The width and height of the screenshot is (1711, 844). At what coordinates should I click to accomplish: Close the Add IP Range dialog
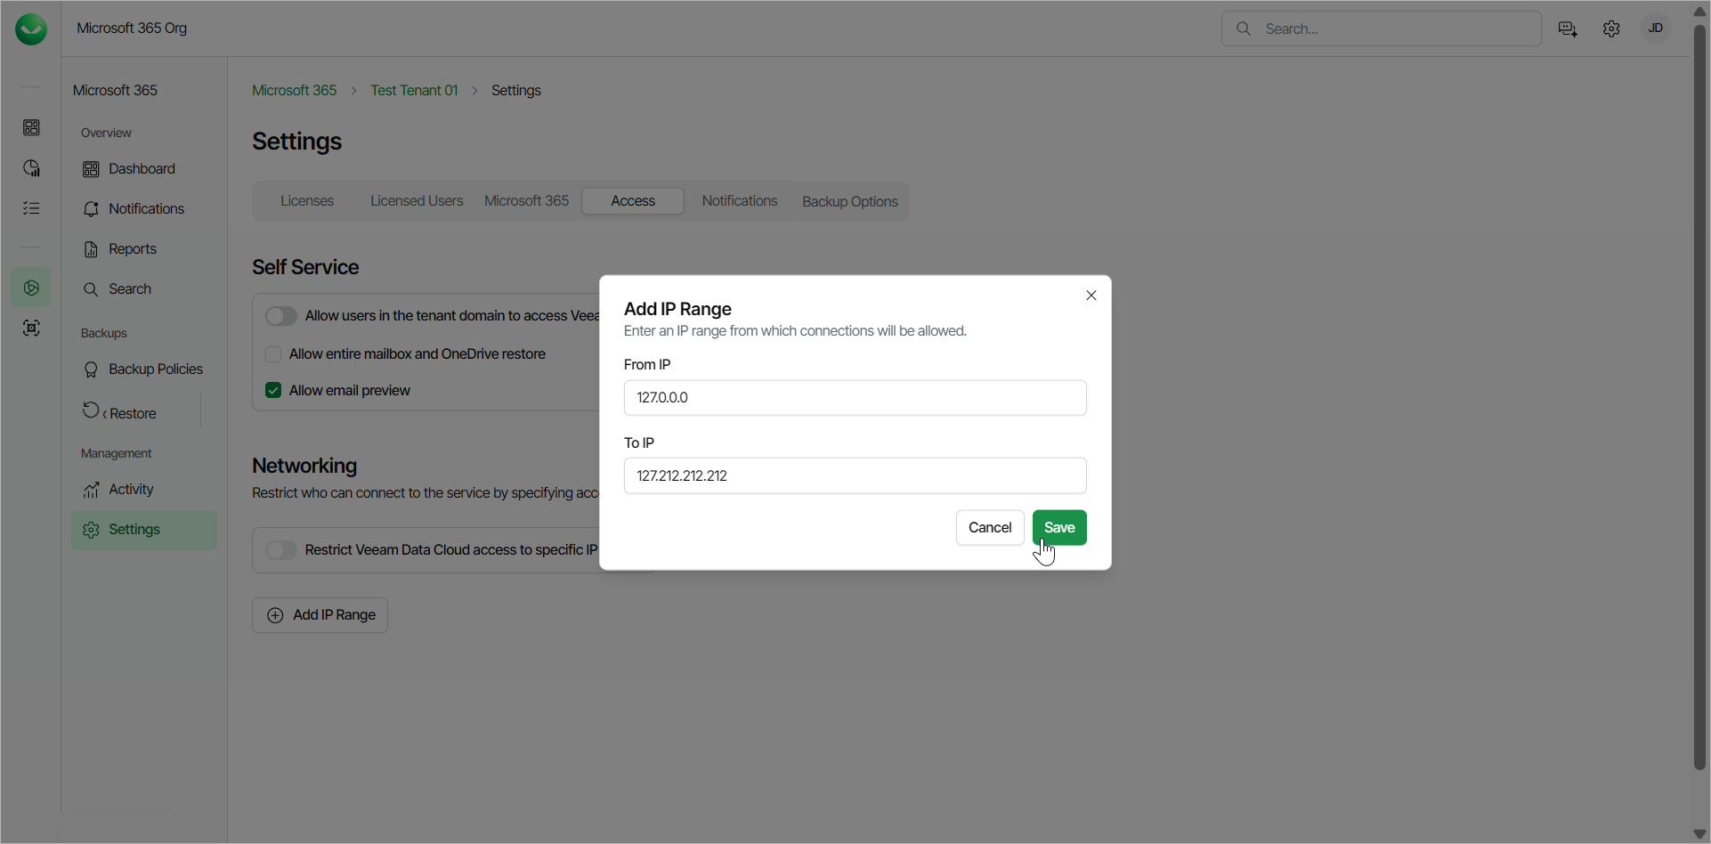[1091, 296]
